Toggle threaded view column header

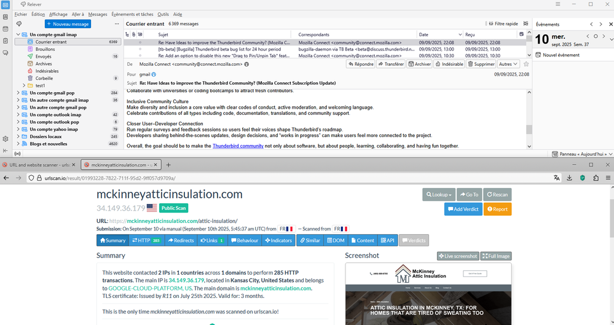[128, 34]
